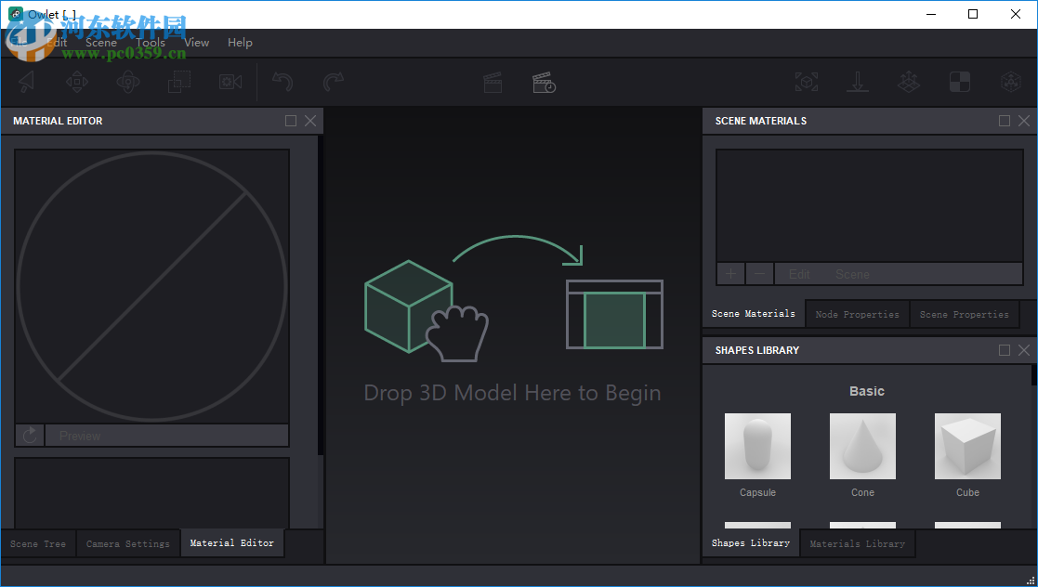
Task: Click the Edit button in Scene Materials
Action: coord(797,273)
